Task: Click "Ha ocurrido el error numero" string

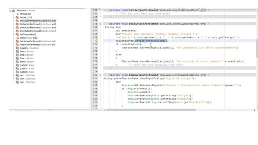Action: point(200,61)
